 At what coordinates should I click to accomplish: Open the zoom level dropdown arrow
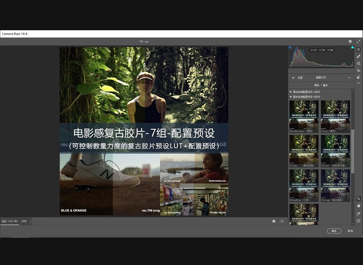pos(30,221)
